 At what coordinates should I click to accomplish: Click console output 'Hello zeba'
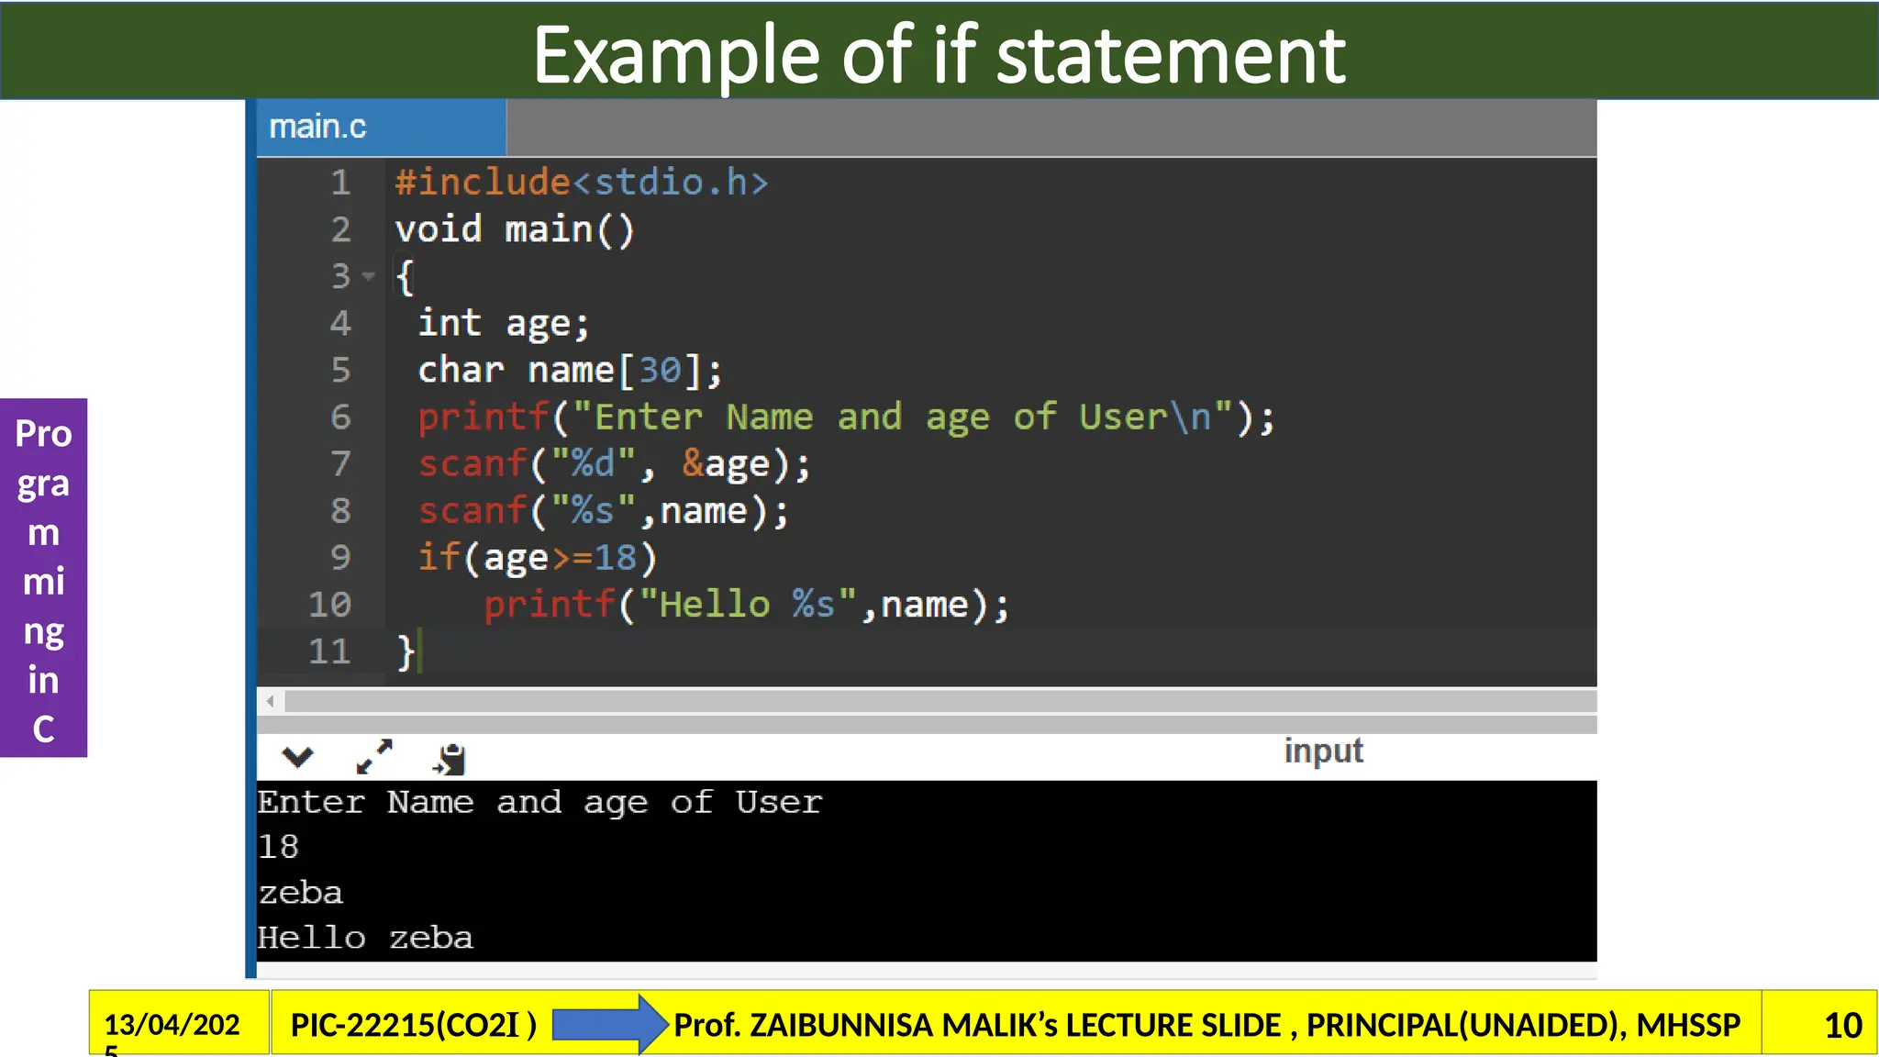tap(365, 938)
